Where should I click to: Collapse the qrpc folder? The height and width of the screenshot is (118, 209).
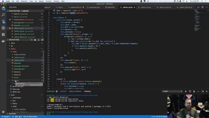tap(13, 95)
